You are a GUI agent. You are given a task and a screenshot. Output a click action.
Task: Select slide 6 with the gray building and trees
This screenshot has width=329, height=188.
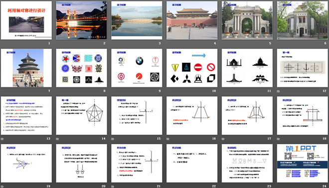pyautogui.click(x=303, y=20)
